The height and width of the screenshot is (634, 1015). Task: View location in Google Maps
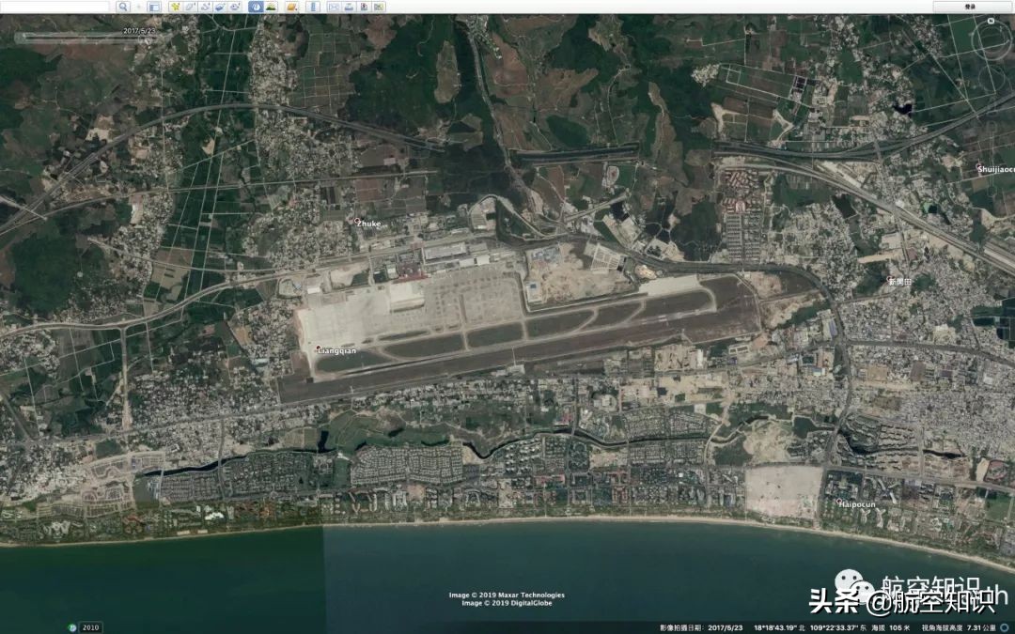pyautogui.click(x=383, y=7)
